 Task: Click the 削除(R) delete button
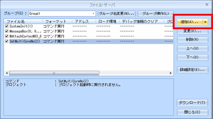coord(192,40)
